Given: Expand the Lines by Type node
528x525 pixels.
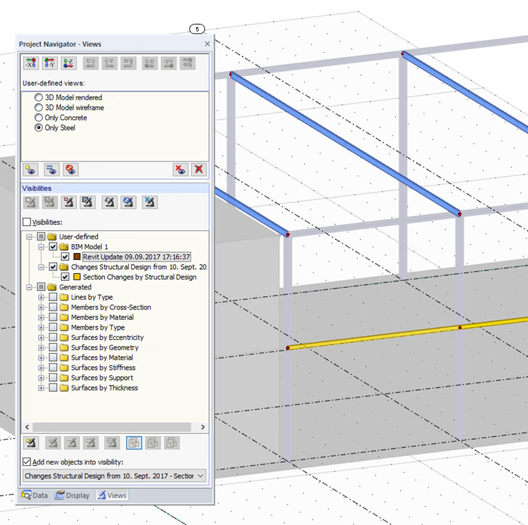Looking at the screenshot, I should tap(41, 297).
